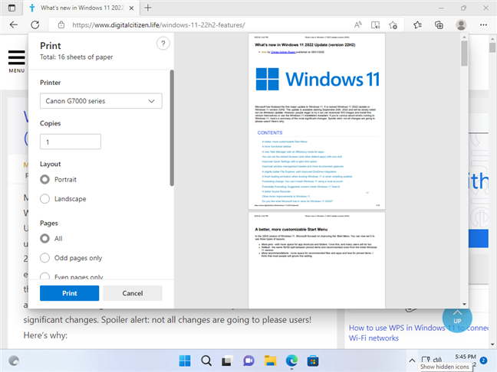Viewport: 497px width, 372px height.
Task: Click the print settings panel scrollbar
Action: pyautogui.click(x=172, y=128)
